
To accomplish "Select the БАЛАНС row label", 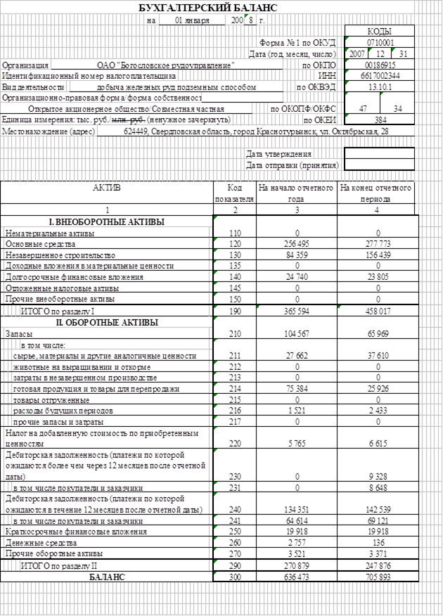I will click(107, 577).
